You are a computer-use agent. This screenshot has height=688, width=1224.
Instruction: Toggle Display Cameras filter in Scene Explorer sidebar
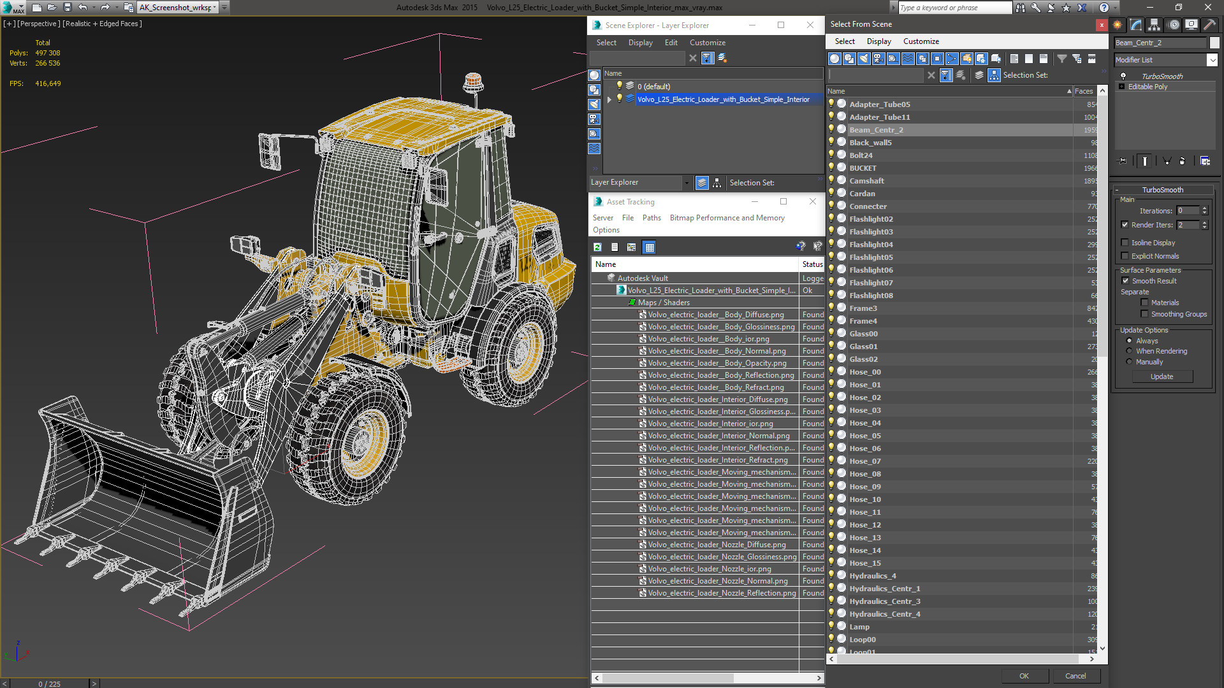tap(594, 119)
